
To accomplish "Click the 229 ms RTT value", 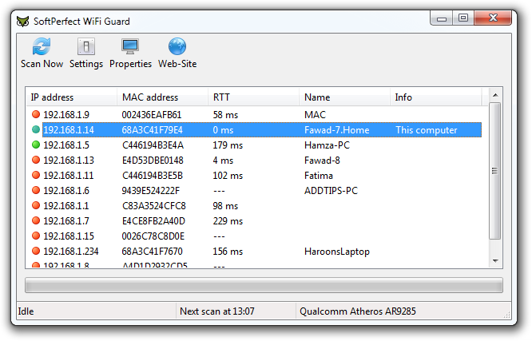I will 228,221.
